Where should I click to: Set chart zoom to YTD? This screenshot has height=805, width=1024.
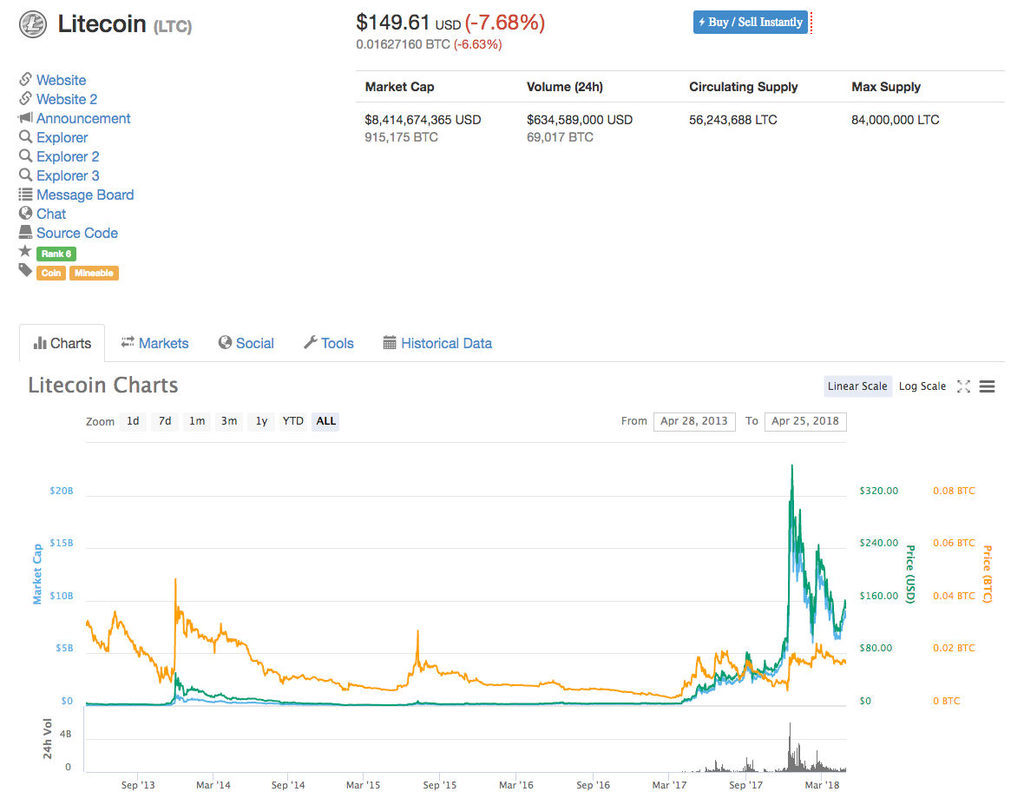pyautogui.click(x=292, y=421)
